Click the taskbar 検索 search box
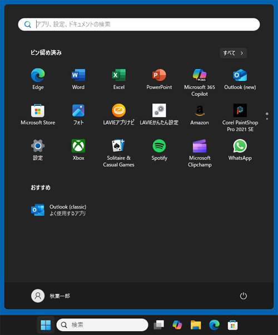This screenshot has height=335, width=278. pyautogui.click(x=102, y=325)
